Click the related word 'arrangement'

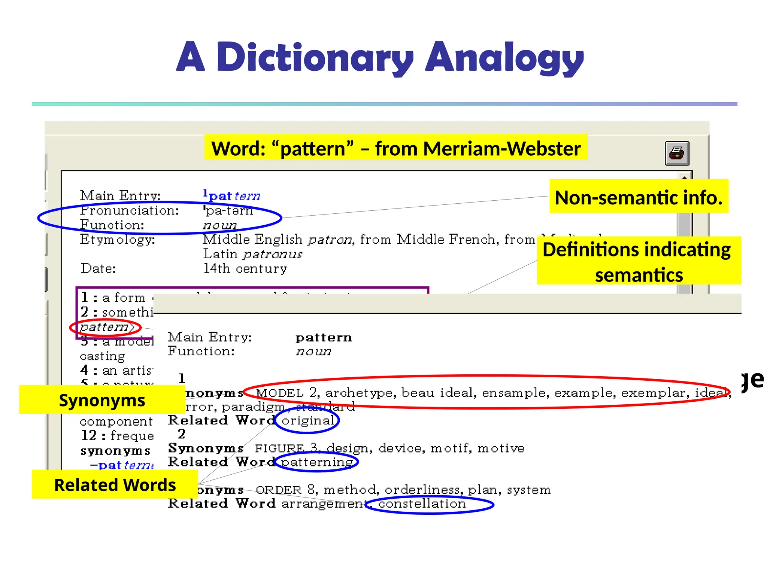325,504
